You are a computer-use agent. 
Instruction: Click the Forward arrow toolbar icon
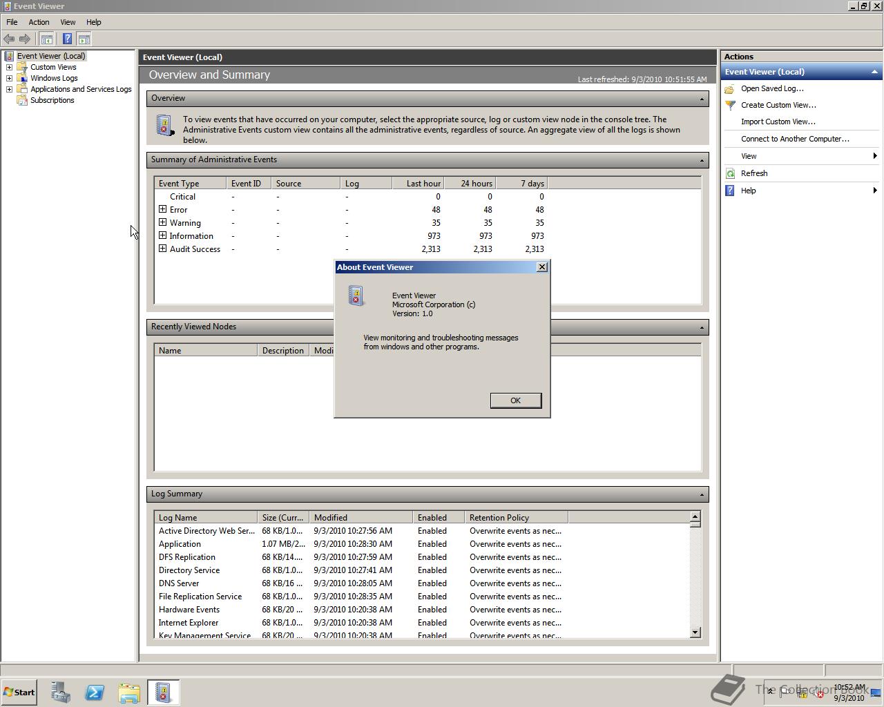click(x=25, y=39)
